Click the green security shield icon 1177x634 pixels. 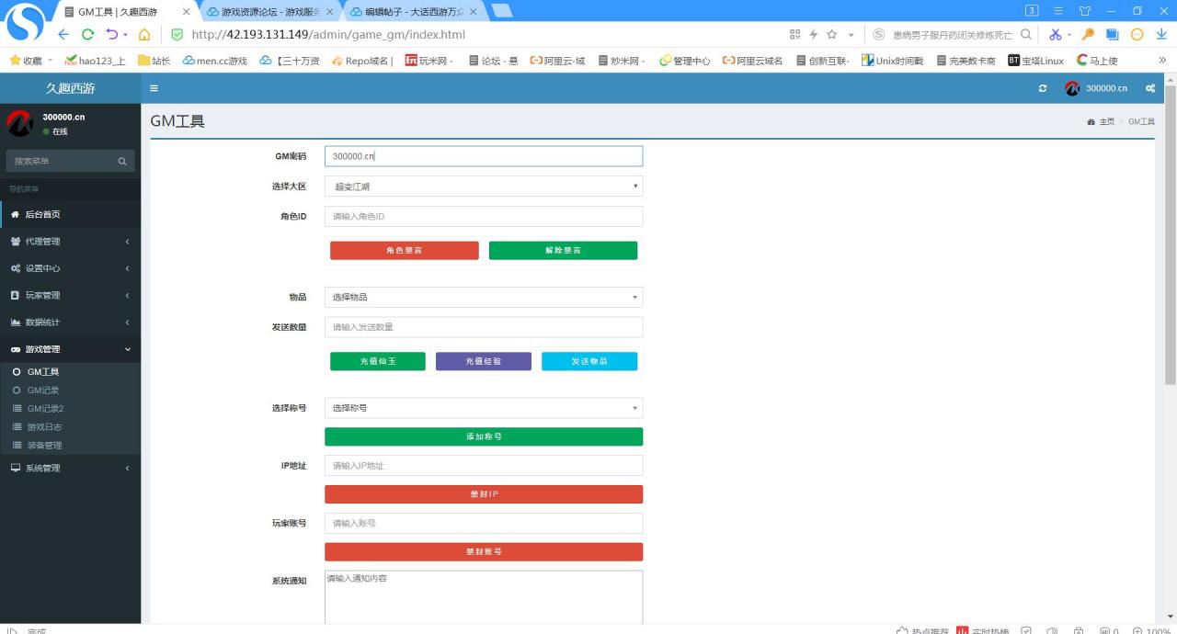click(x=177, y=35)
